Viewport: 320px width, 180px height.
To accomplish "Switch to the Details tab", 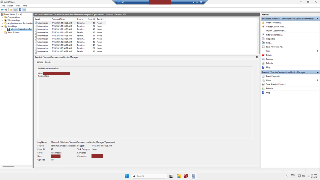I will 48,62.
